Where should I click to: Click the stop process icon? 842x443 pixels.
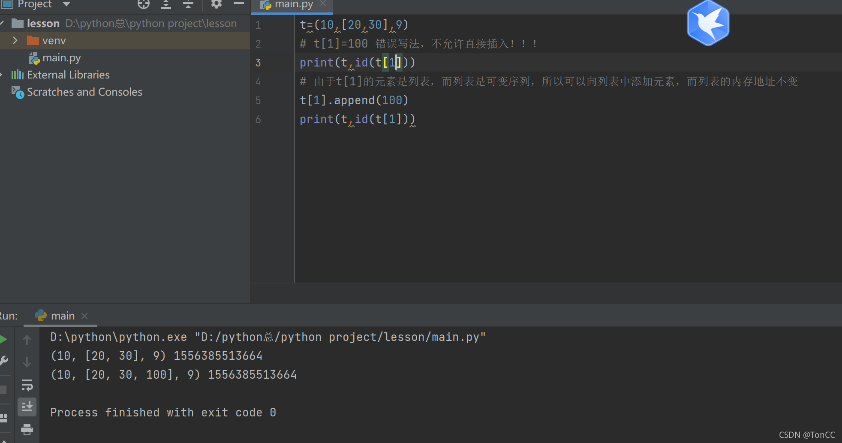point(3,390)
